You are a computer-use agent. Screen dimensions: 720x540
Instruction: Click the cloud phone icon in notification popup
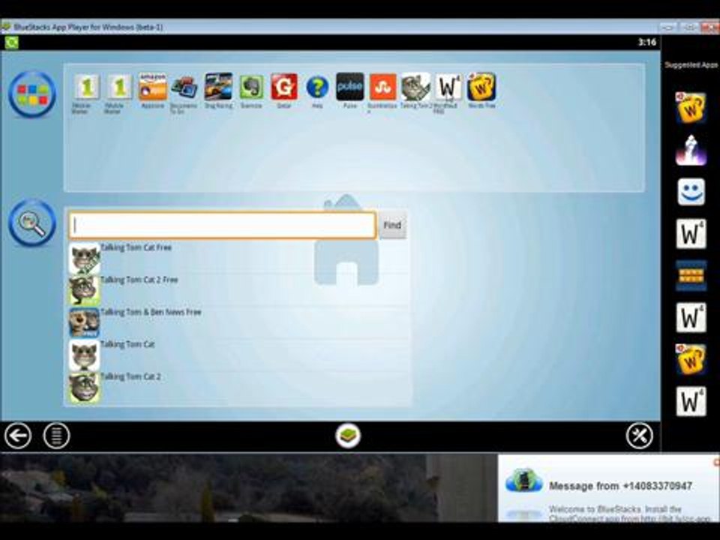523,481
